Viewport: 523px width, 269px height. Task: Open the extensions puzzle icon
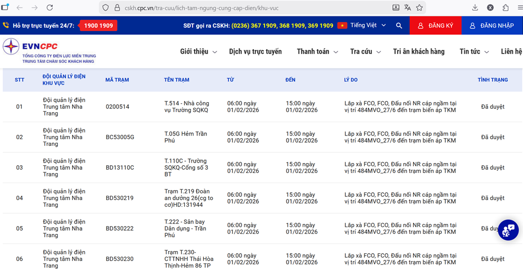pyautogui.click(x=506, y=8)
